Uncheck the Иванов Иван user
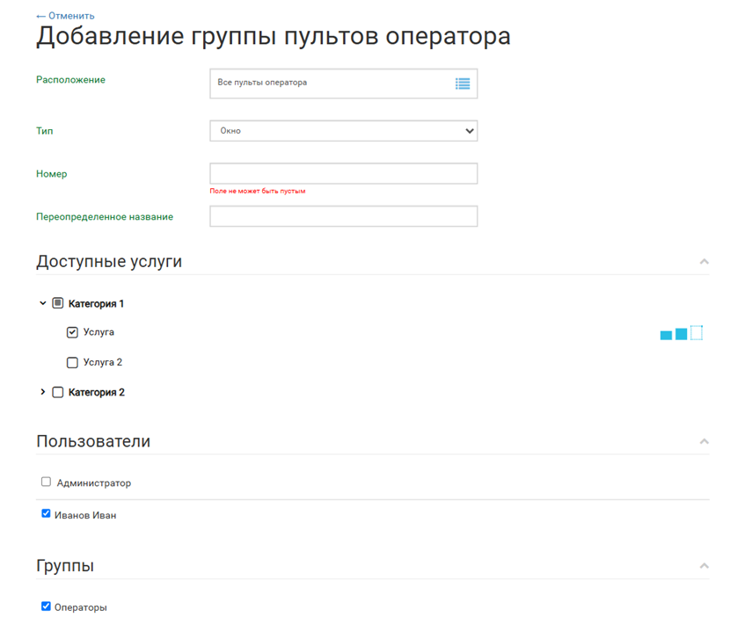This screenshot has height=624, width=730. coord(47,514)
